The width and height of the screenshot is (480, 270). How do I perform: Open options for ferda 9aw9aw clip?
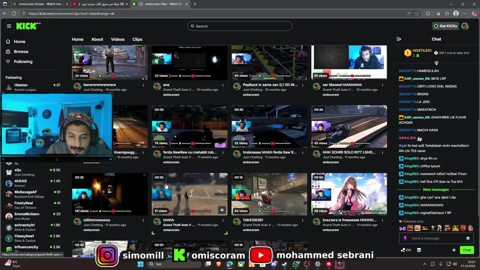(223, 153)
